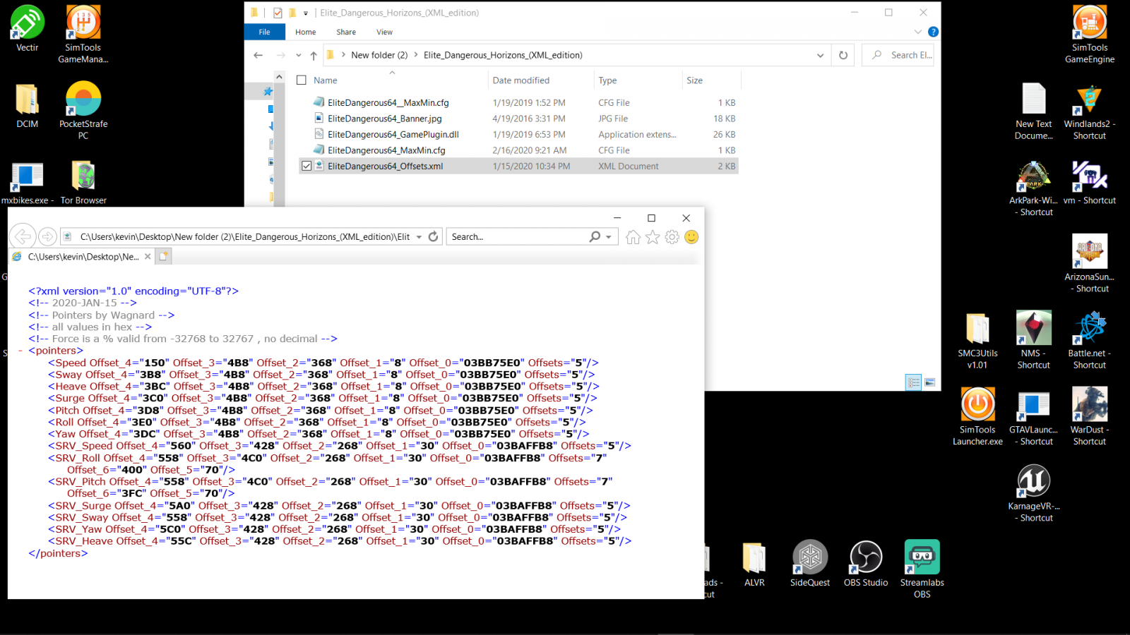Refresh the File Explorer folder view
This screenshot has width=1130, height=635.
[x=843, y=55]
